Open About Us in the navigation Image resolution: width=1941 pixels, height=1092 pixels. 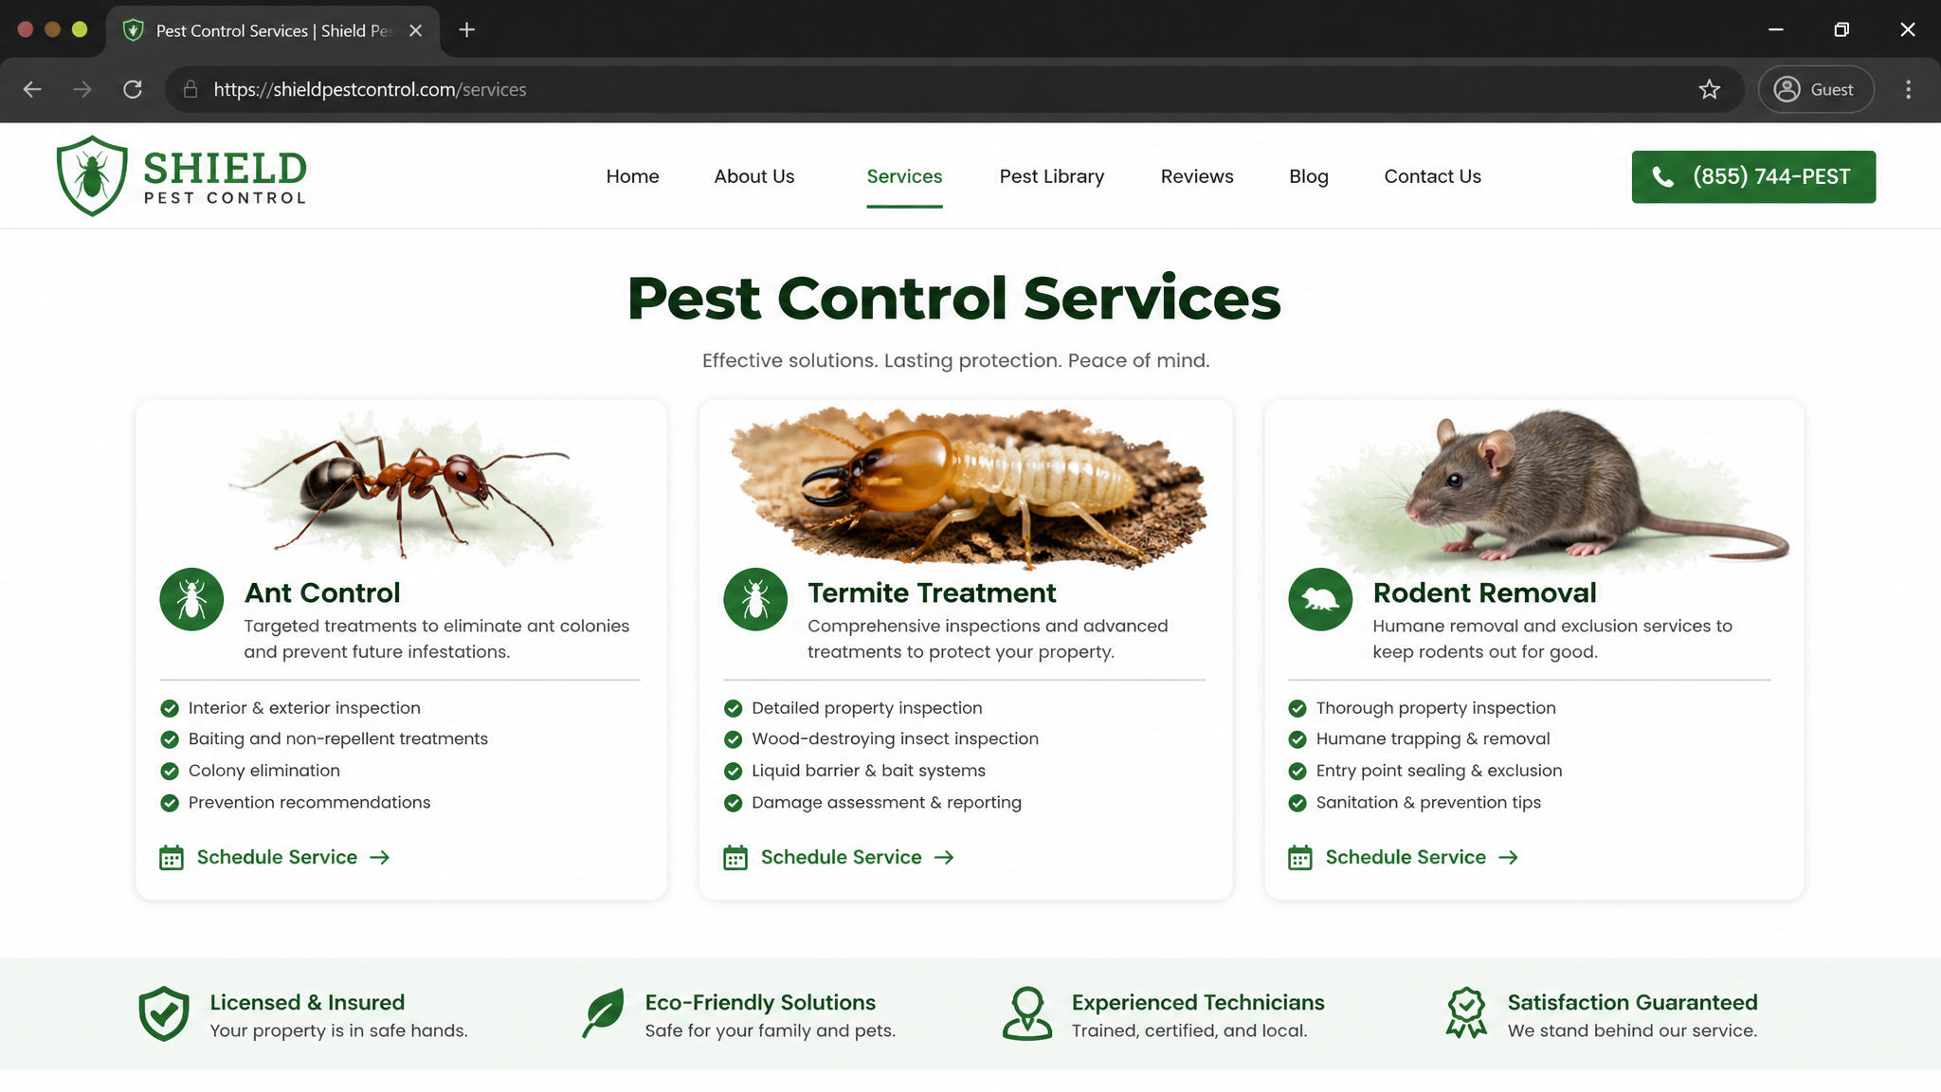[754, 176]
